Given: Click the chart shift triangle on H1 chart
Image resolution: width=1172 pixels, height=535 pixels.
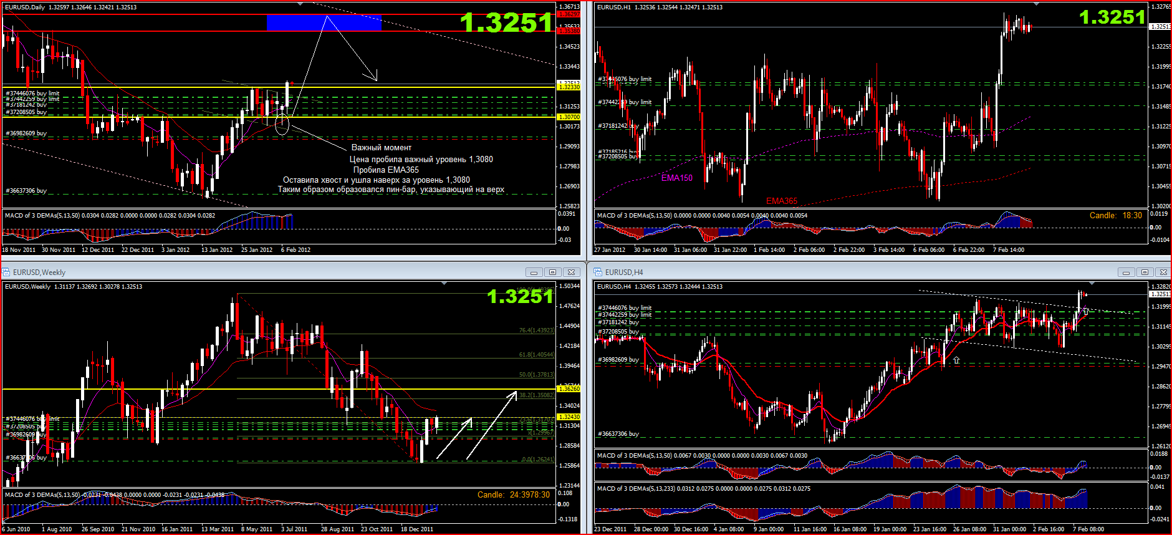Looking at the screenshot, I should point(1036,5).
